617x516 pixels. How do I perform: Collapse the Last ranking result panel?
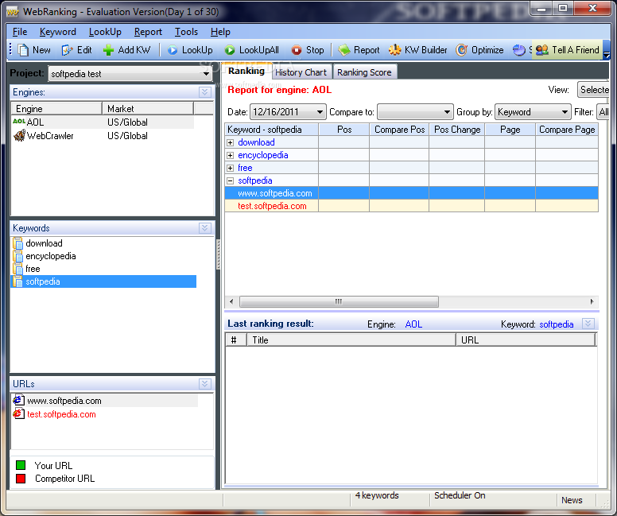[588, 324]
